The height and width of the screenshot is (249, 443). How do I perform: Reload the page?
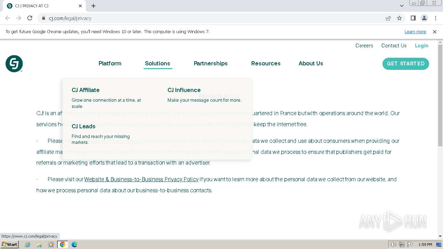click(x=30, y=18)
